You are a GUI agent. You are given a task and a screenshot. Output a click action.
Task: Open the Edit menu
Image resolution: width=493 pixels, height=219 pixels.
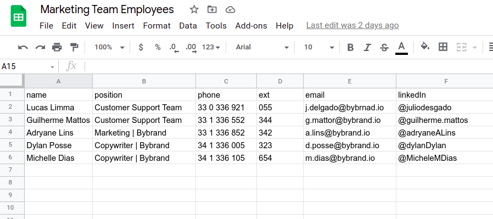69,26
